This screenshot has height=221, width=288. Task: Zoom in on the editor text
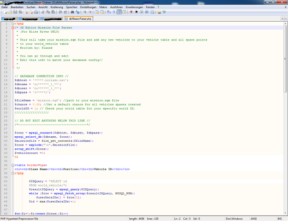[x=84, y=12]
